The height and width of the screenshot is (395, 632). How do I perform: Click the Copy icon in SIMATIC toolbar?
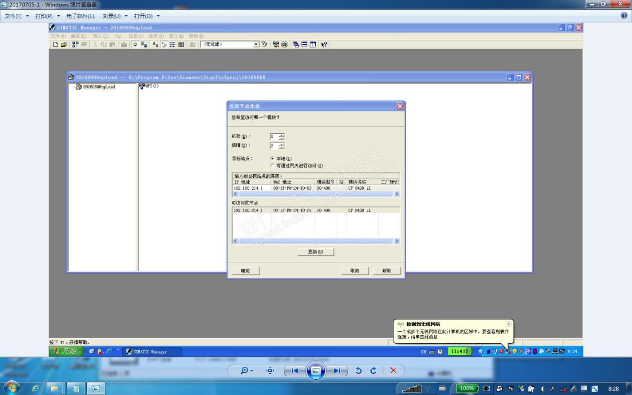pyautogui.click(x=104, y=44)
